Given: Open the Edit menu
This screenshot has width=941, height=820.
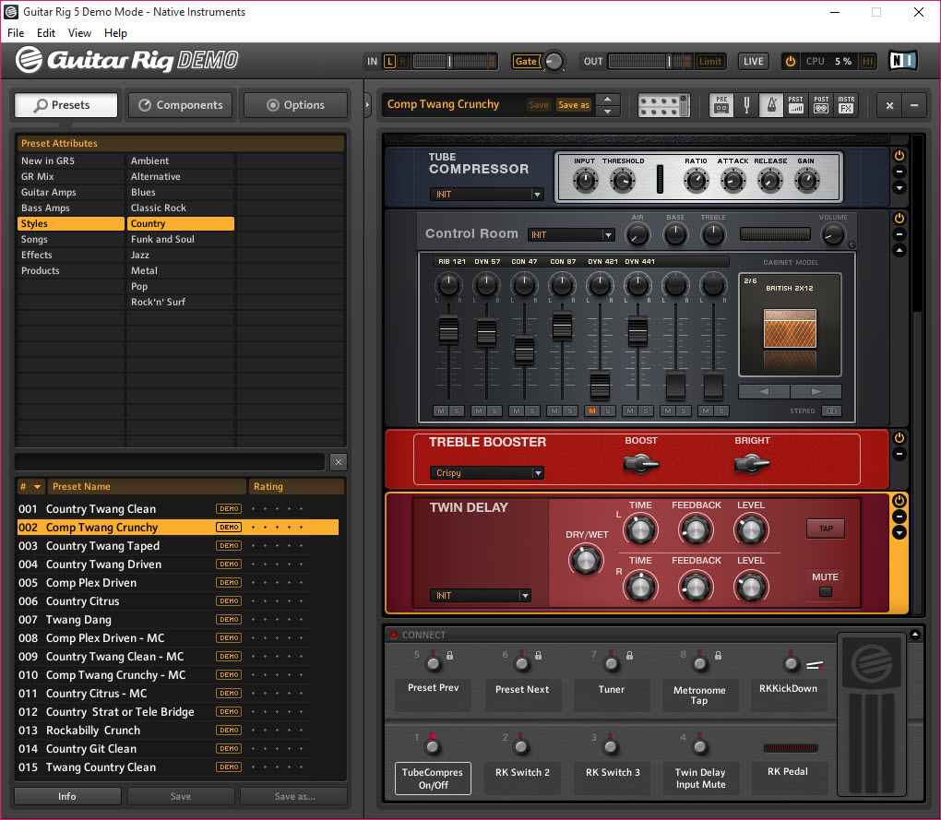Looking at the screenshot, I should (x=45, y=33).
